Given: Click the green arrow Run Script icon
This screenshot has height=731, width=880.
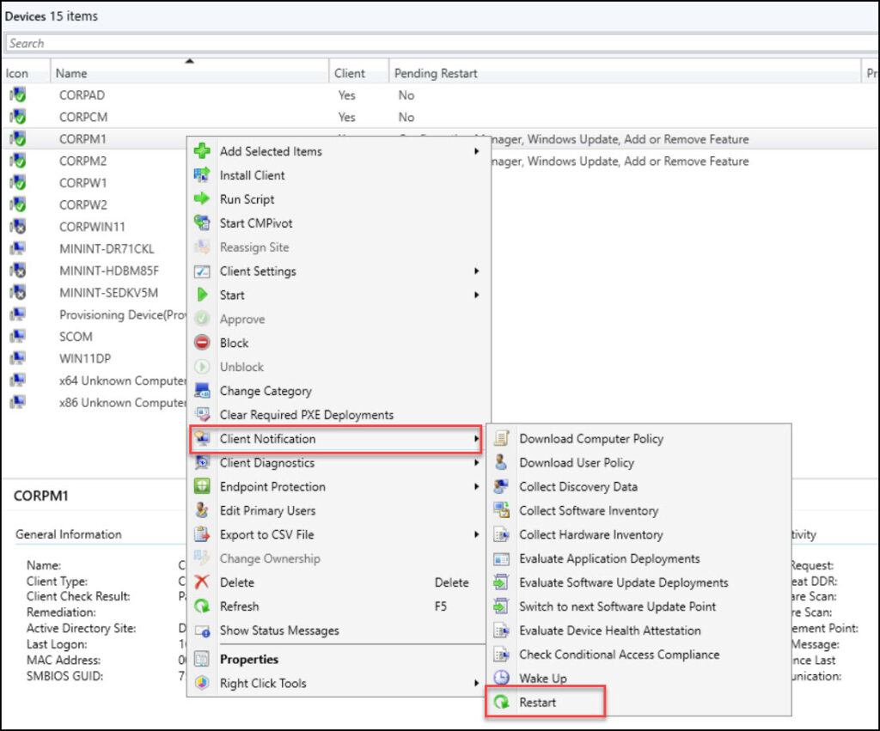Looking at the screenshot, I should 202,198.
